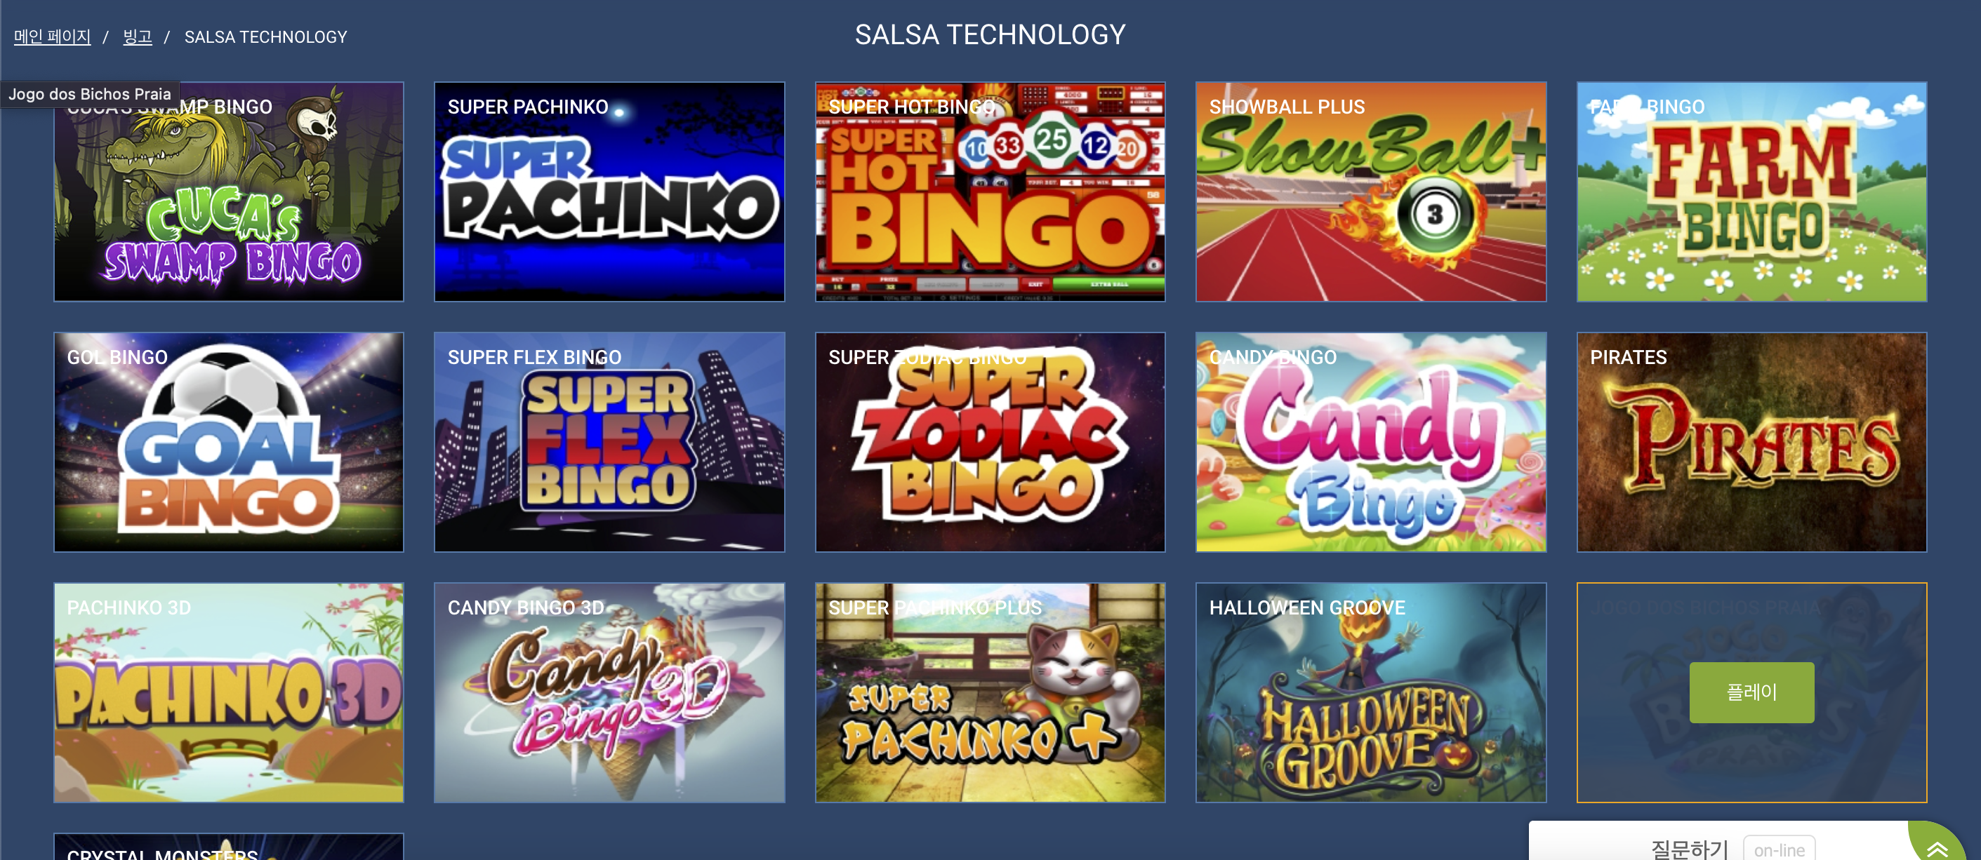Launch Candy Bingo 3D game
This screenshot has height=860, width=1981.
coord(609,692)
